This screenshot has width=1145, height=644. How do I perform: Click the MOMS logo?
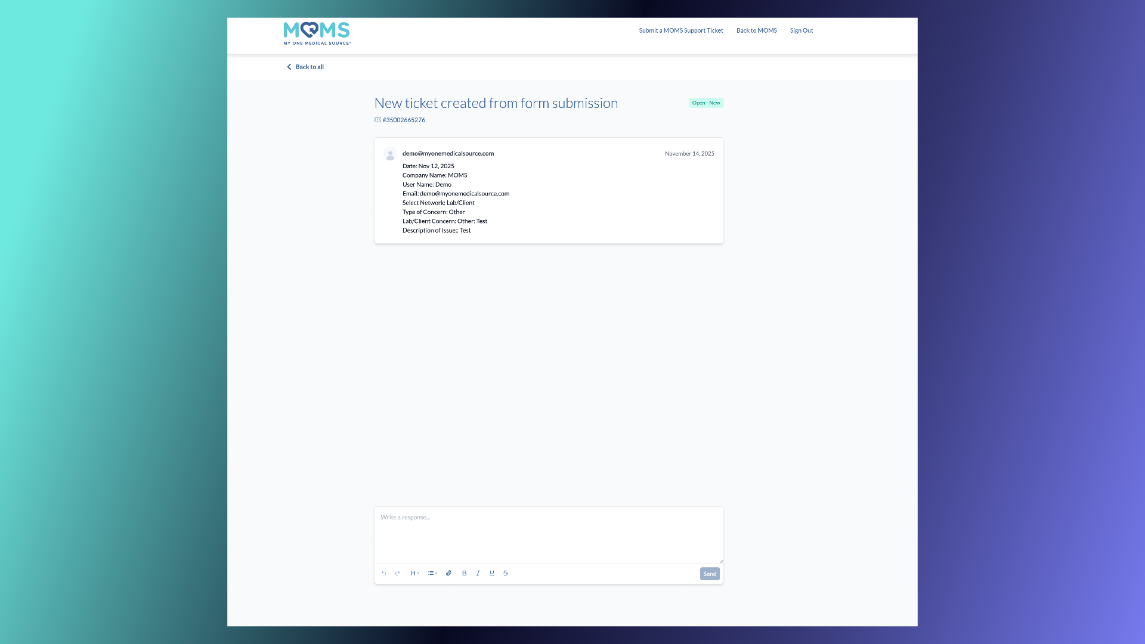(x=317, y=33)
